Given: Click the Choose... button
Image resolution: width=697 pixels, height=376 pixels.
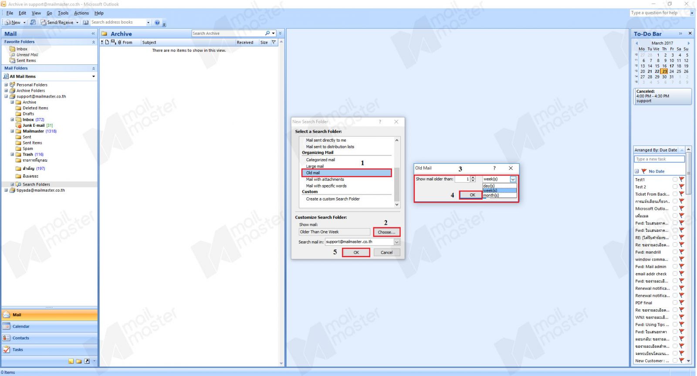Looking at the screenshot, I should [x=386, y=232].
